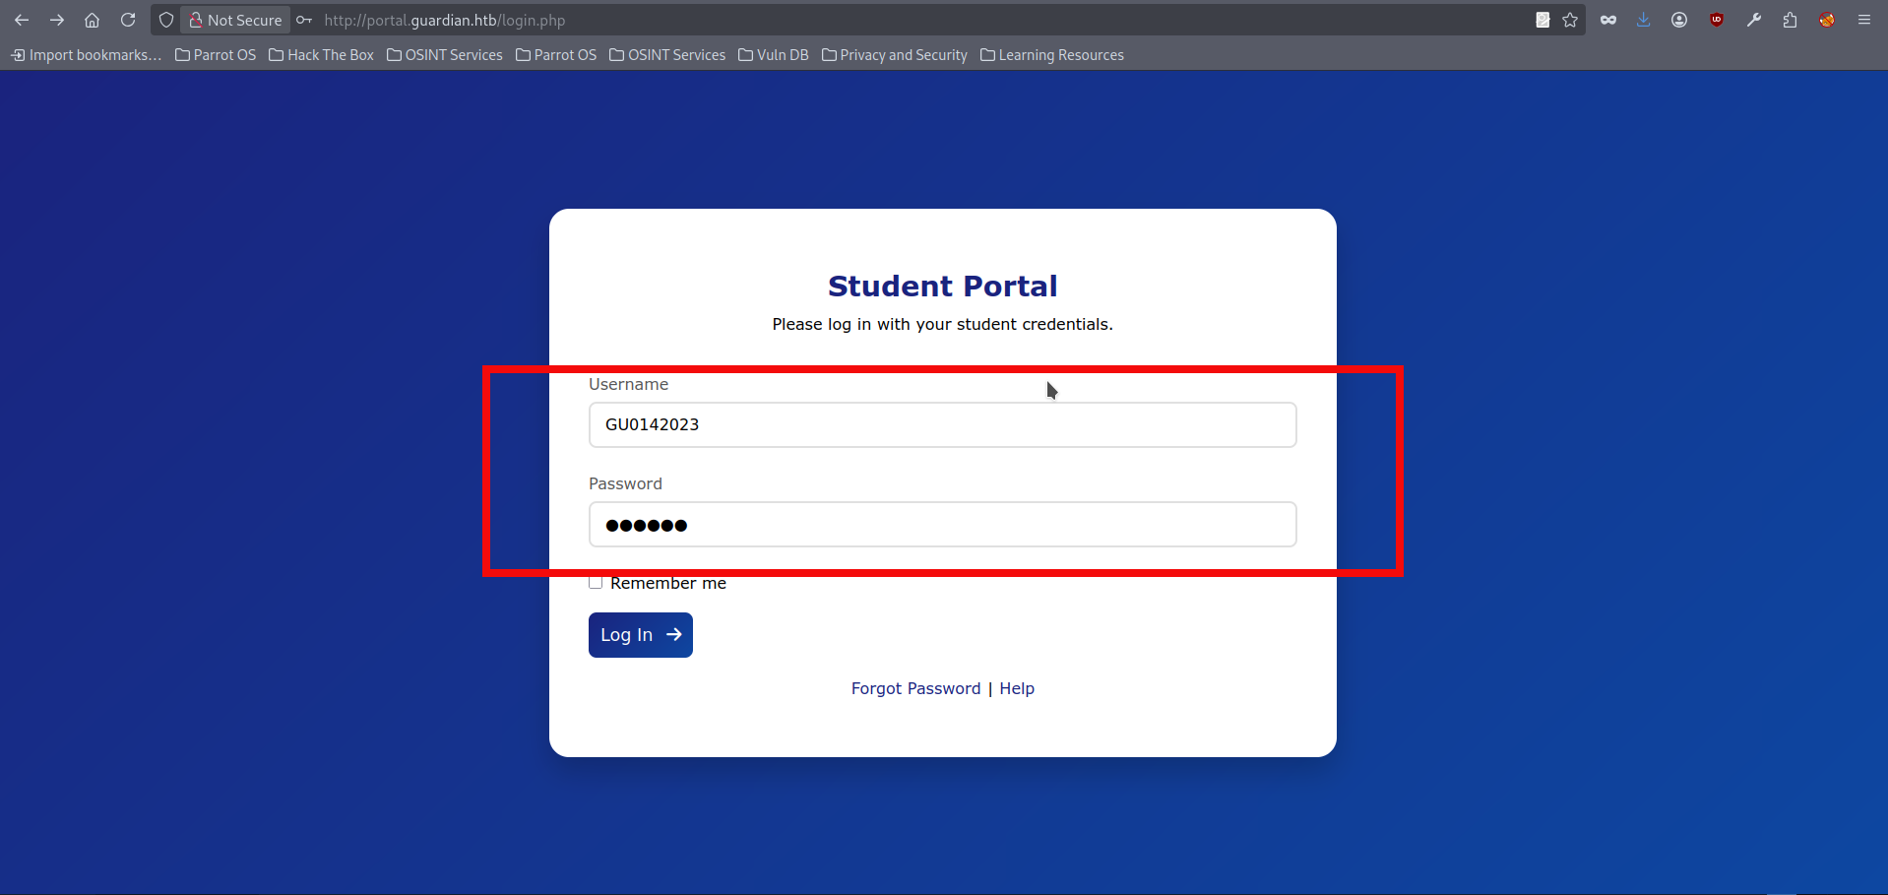Click the tracking protection shield icon
The height and width of the screenshot is (895, 1888).
point(166,20)
